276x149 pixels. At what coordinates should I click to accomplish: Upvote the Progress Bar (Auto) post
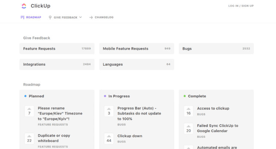(x=109, y=111)
